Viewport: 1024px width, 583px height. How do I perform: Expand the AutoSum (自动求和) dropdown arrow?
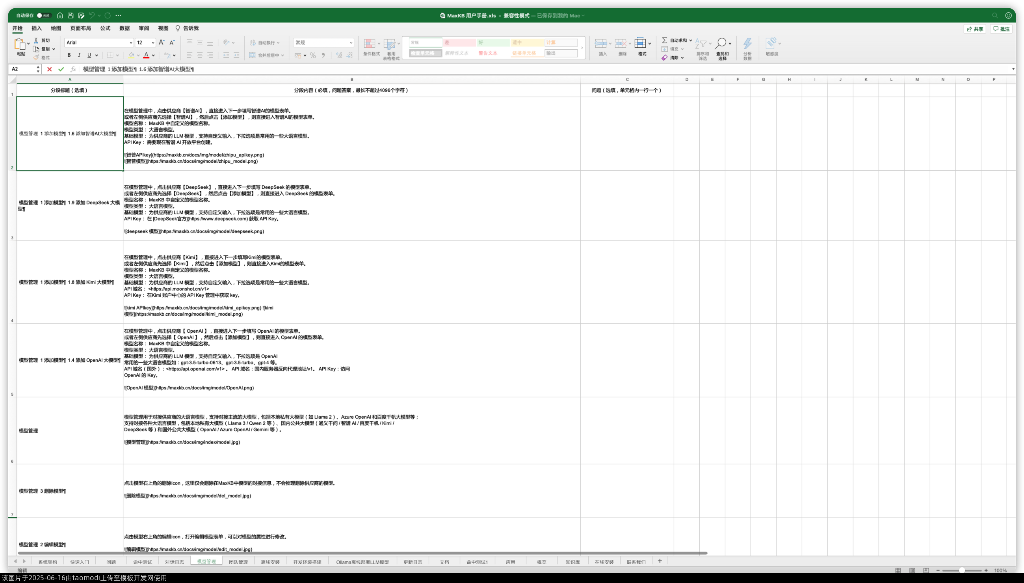pos(691,41)
